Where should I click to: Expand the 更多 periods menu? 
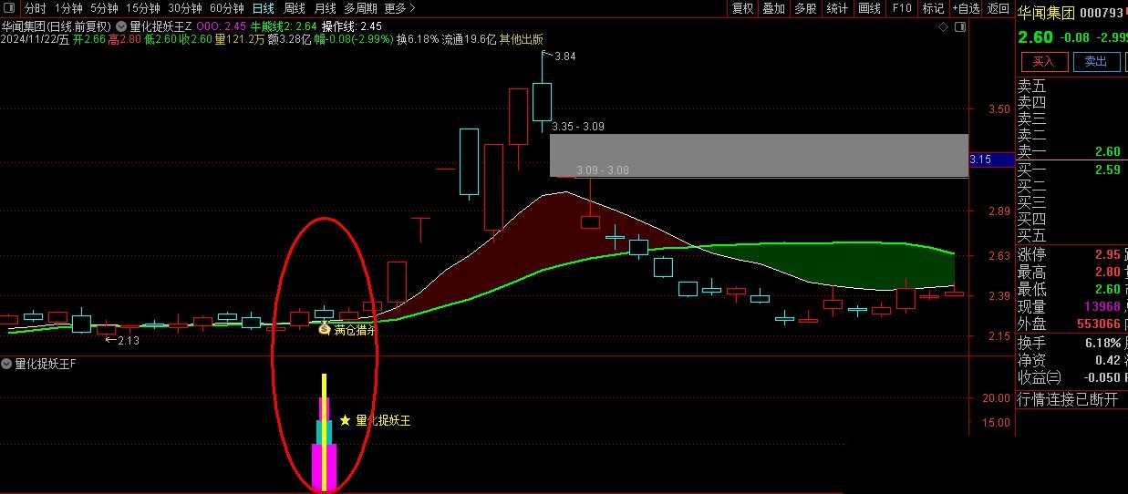(399, 8)
